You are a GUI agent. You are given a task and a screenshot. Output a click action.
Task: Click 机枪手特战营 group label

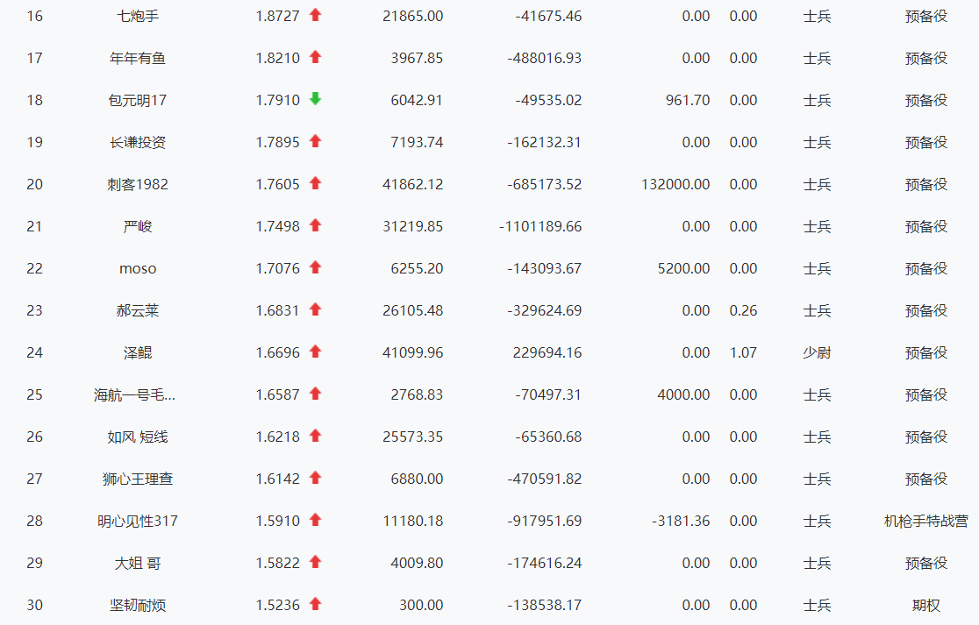(925, 521)
